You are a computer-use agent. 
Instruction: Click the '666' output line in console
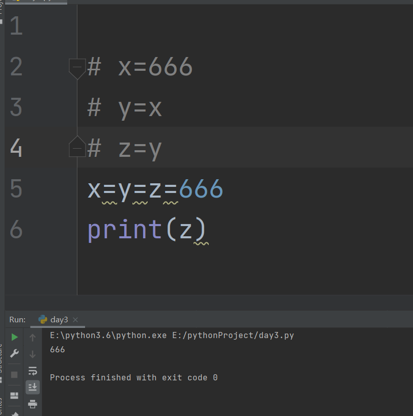[58, 350]
